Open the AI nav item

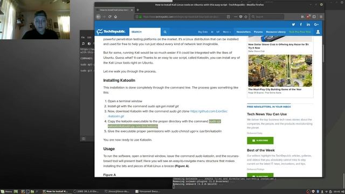(212, 32)
